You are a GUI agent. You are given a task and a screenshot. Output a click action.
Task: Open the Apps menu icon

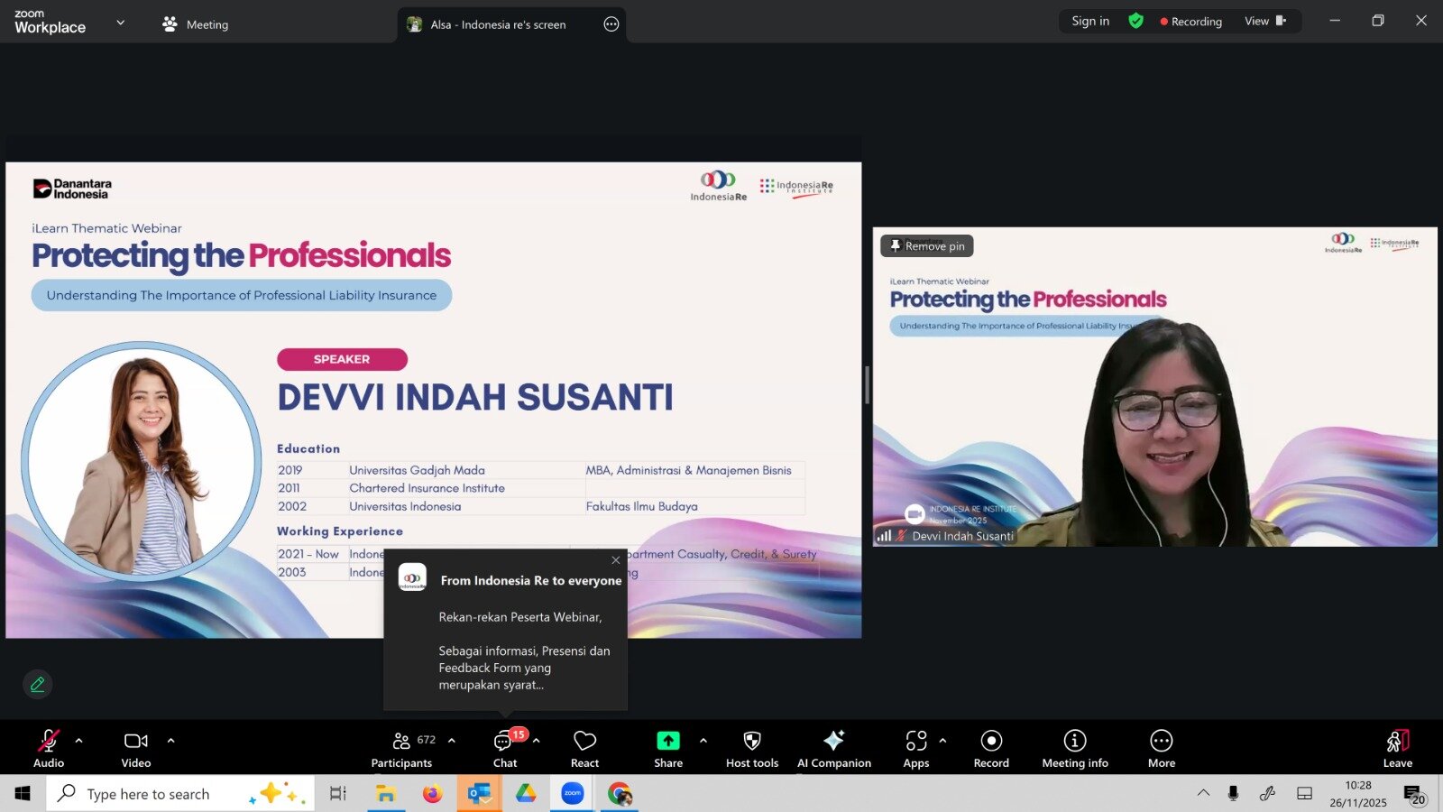[x=916, y=749]
